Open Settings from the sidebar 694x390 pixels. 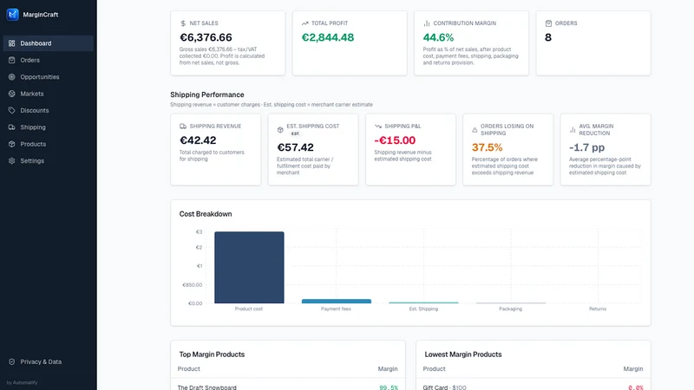click(49, 161)
